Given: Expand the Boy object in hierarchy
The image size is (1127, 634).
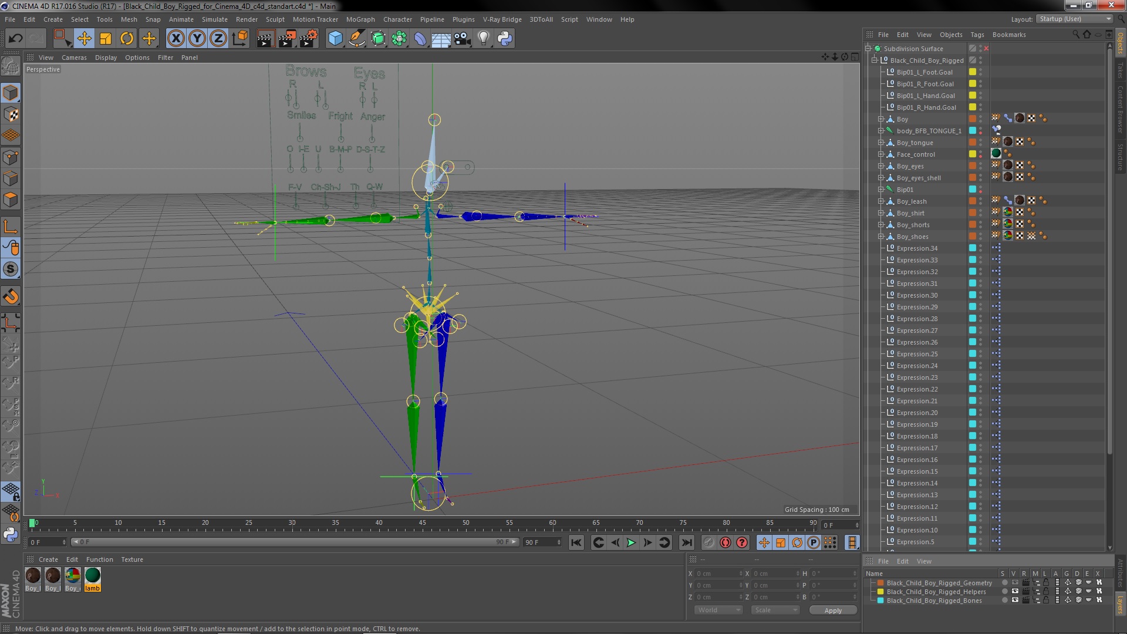Looking at the screenshot, I should pyautogui.click(x=880, y=119).
